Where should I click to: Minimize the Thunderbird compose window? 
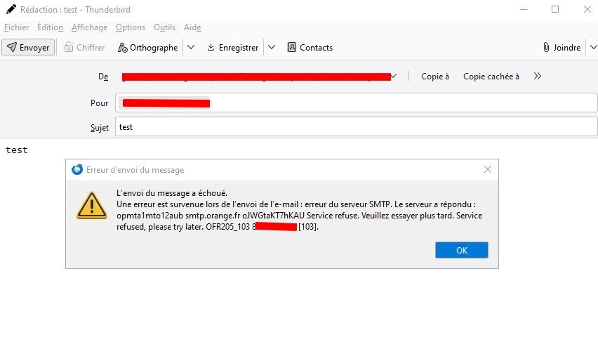point(524,9)
